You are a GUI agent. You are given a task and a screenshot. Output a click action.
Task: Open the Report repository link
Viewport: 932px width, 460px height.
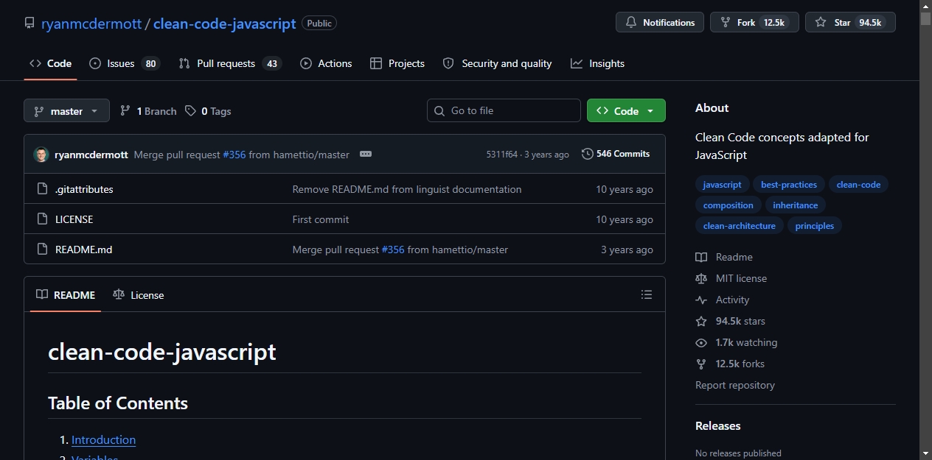point(735,385)
